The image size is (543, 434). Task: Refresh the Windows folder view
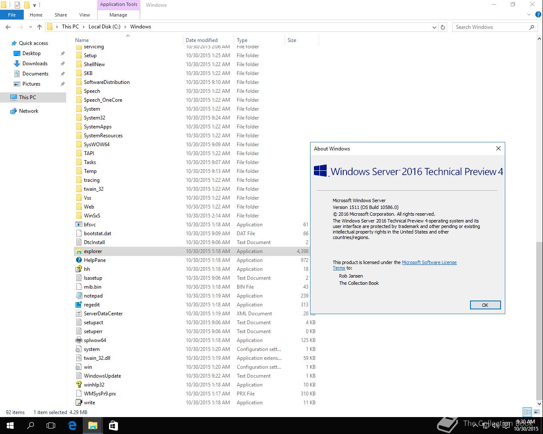click(x=443, y=27)
